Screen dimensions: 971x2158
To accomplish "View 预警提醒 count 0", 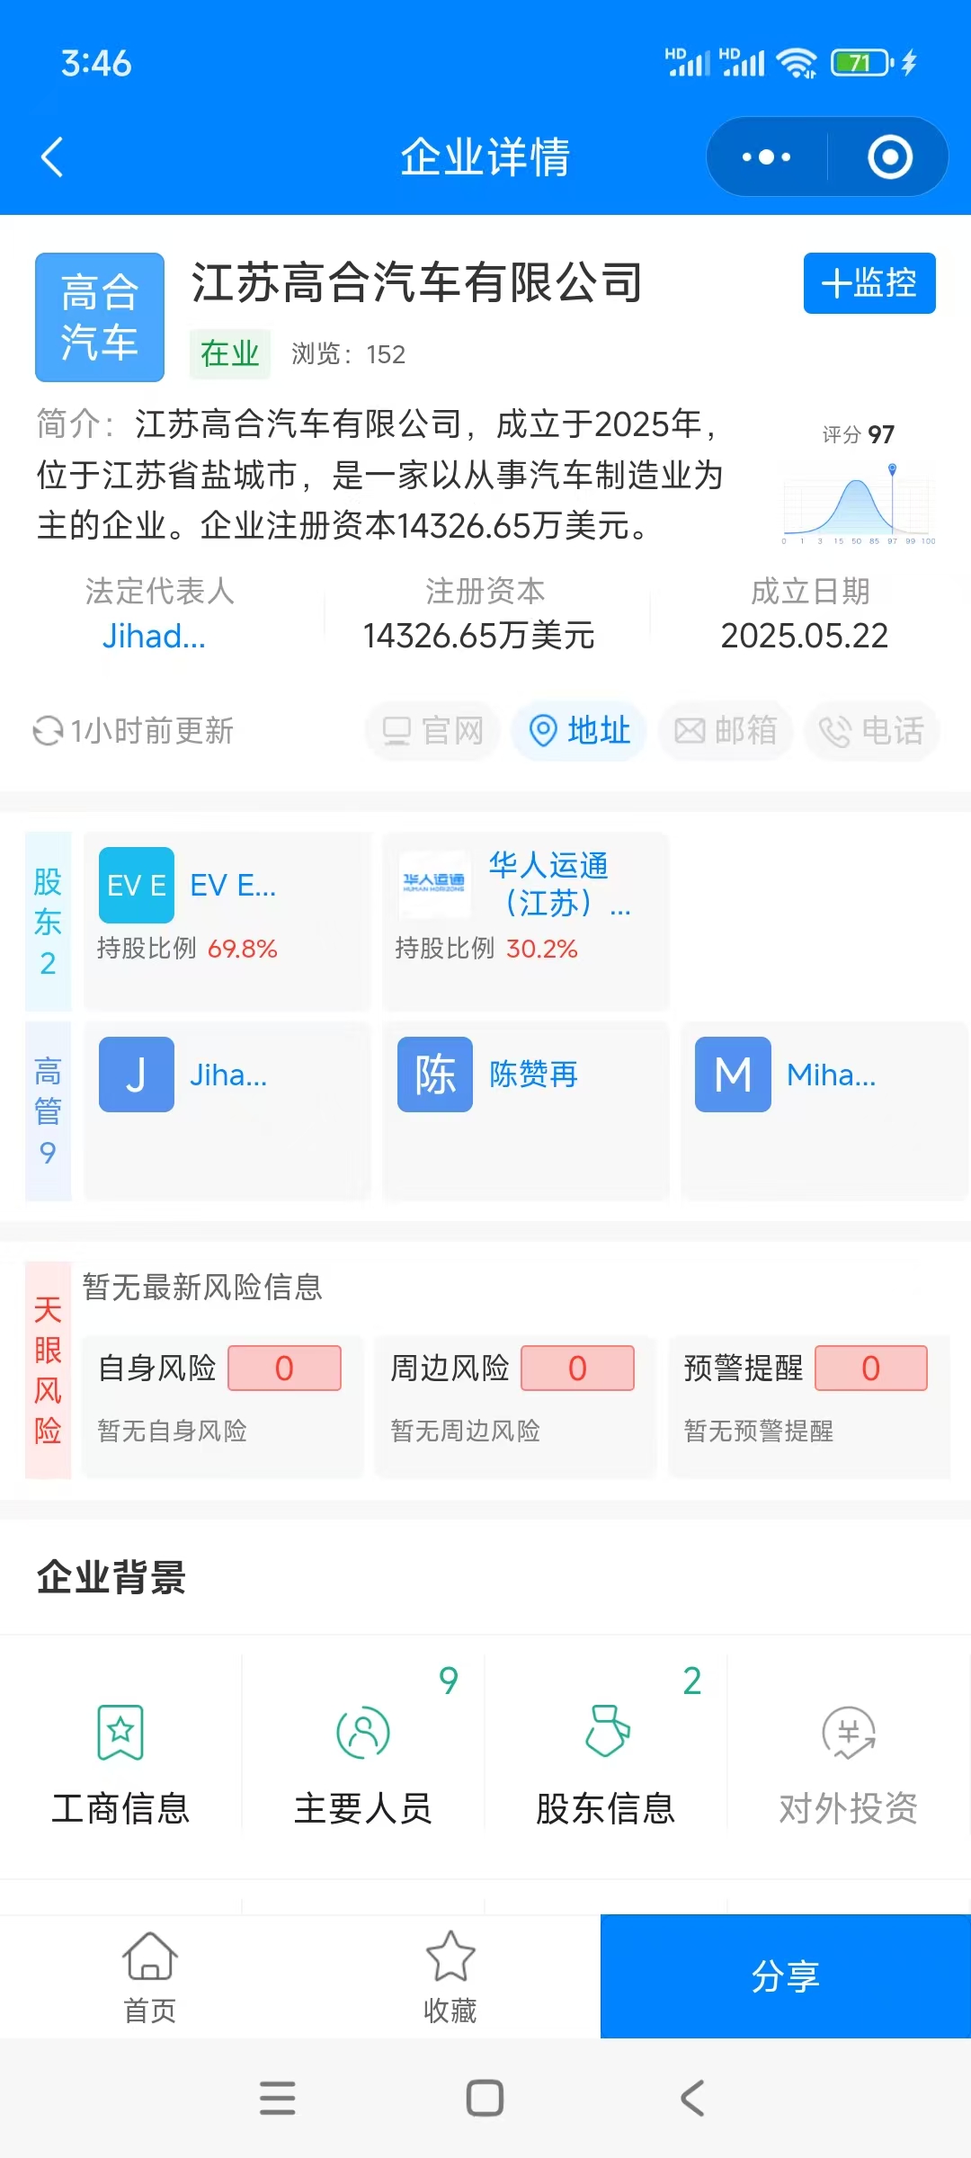I will 870,1369.
